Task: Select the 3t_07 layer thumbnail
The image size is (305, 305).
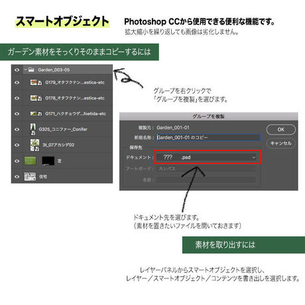Action: 34,145
